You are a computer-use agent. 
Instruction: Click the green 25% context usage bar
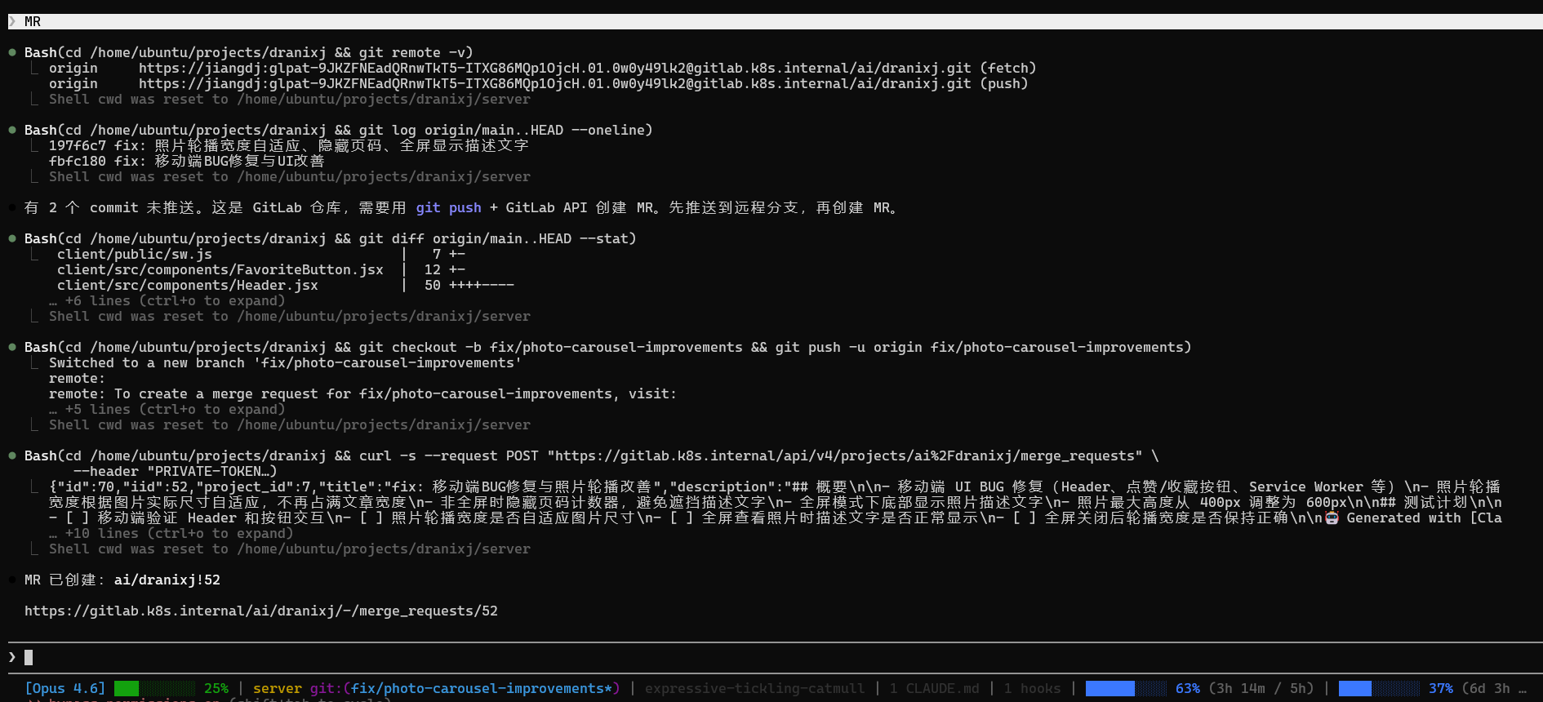point(155,688)
